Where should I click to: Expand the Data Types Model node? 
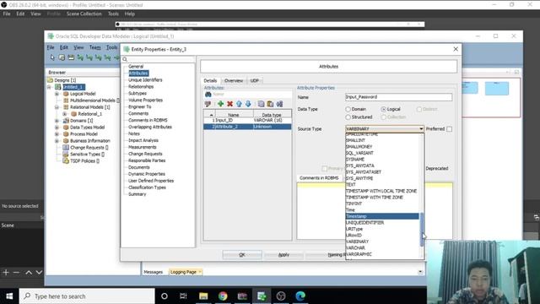[x=57, y=128]
